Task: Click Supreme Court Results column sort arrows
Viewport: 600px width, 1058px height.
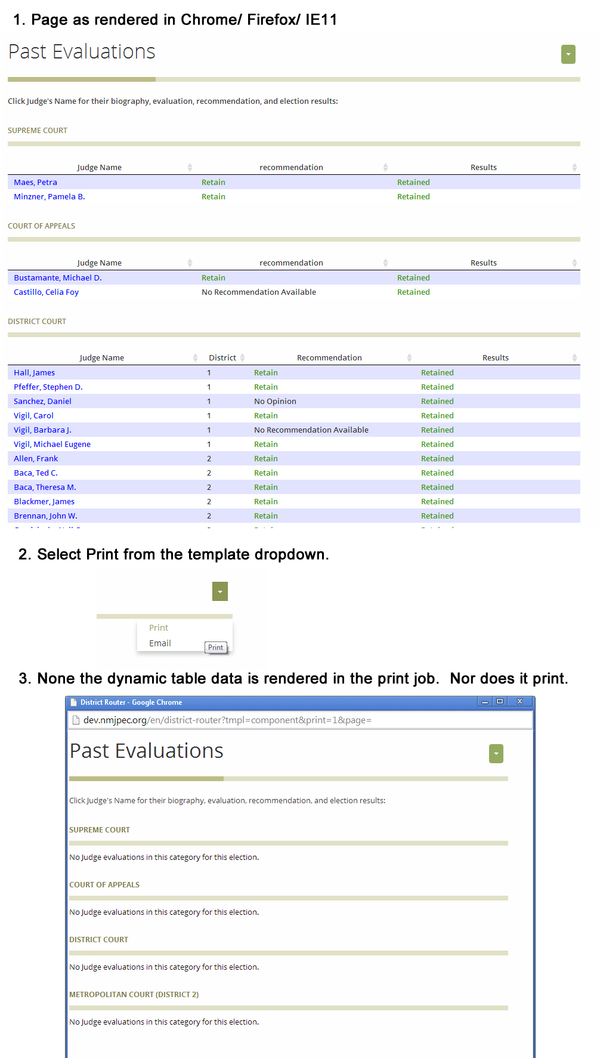Action: click(574, 167)
